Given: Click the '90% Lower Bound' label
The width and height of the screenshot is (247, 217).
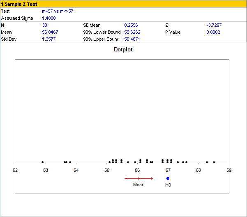Looking at the screenshot, I should point(102,32).
